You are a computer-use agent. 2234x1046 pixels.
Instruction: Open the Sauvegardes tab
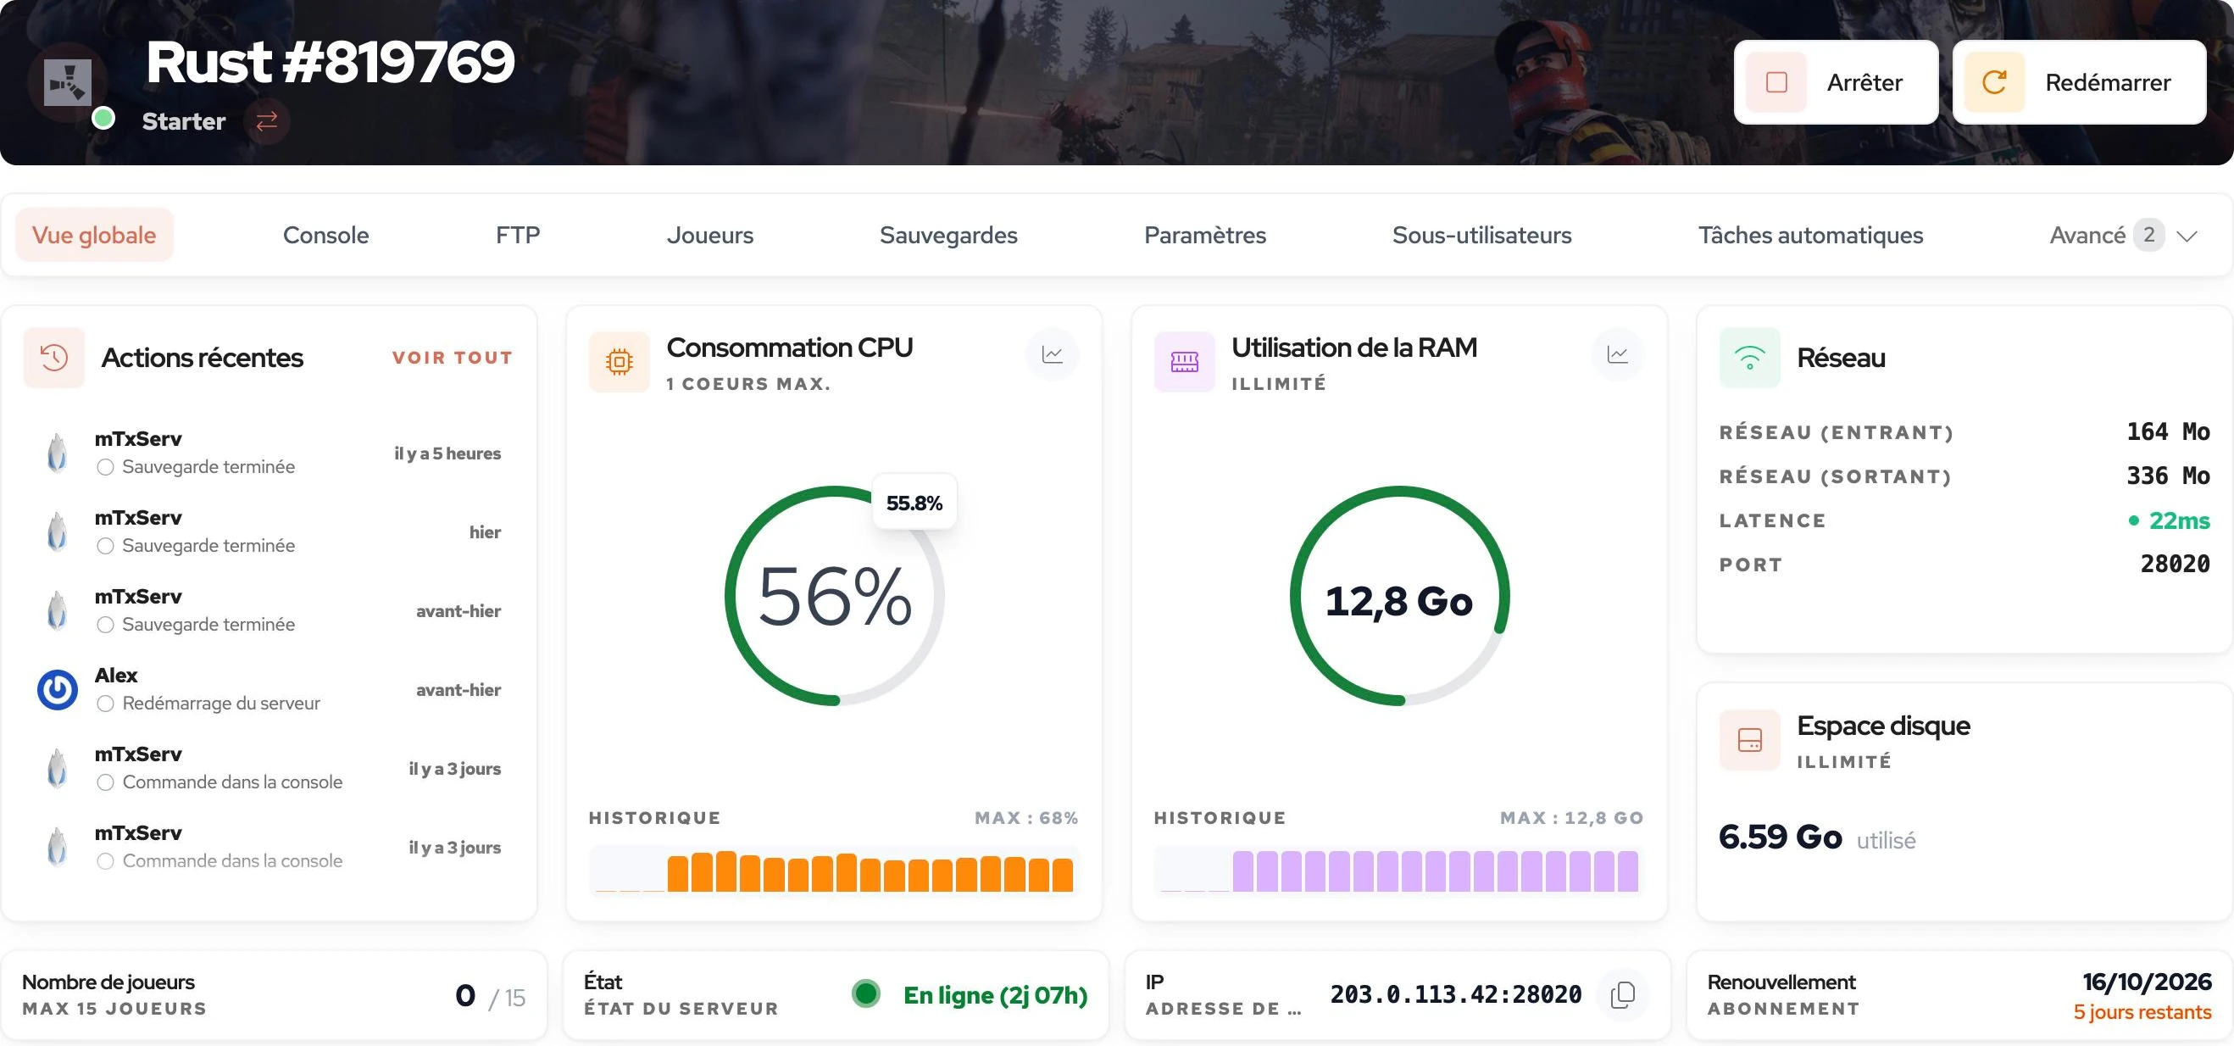point(948,235)
